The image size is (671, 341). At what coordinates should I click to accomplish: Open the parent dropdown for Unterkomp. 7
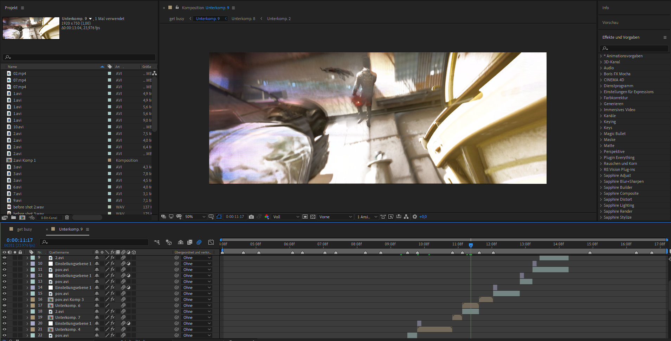point(197,317)
